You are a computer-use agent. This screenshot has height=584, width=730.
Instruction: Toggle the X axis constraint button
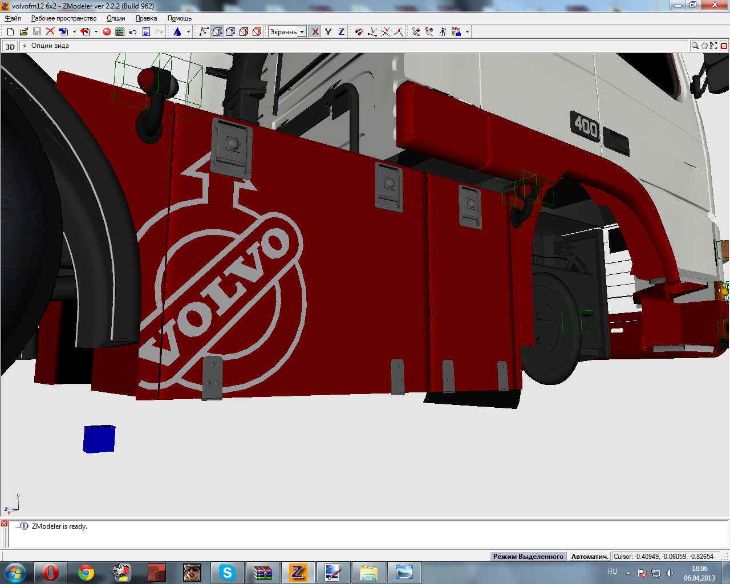coord(315,32)
